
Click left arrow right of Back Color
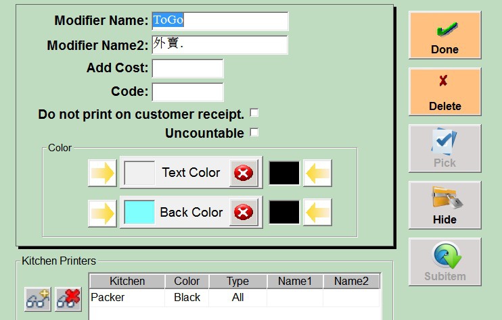[317, 213]
